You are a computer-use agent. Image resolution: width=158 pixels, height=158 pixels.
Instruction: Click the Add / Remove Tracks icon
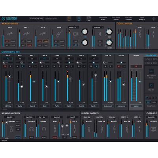151,71
